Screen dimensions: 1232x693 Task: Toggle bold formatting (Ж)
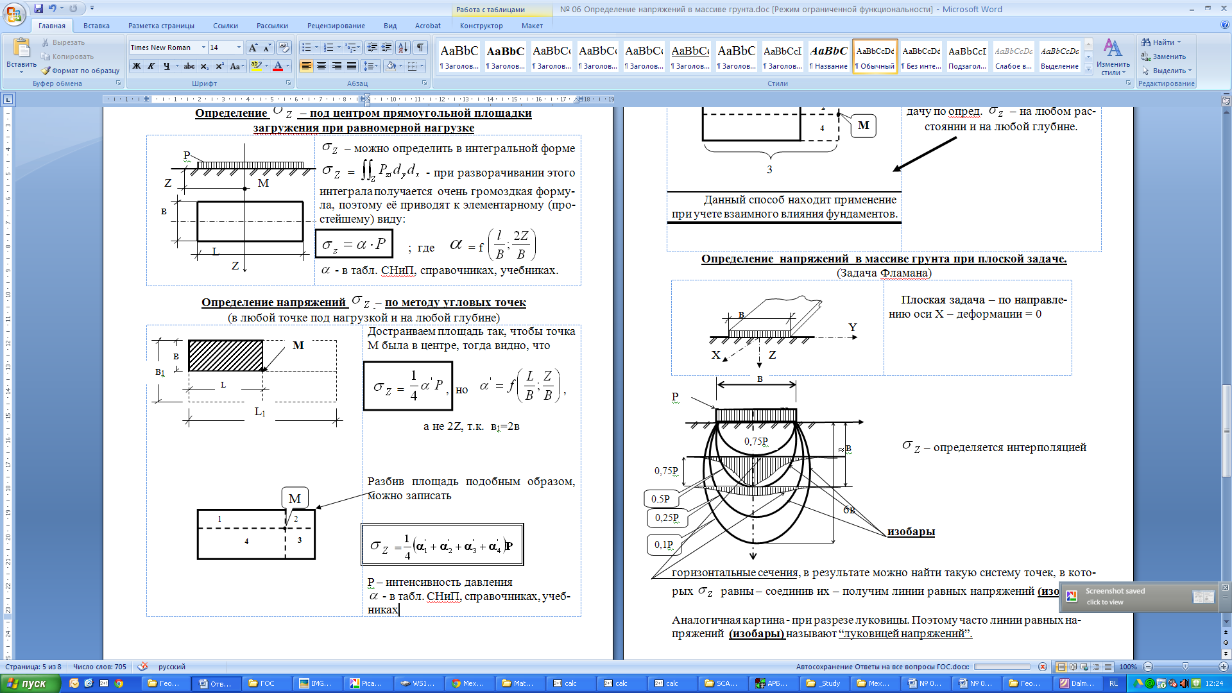[137, 66]
